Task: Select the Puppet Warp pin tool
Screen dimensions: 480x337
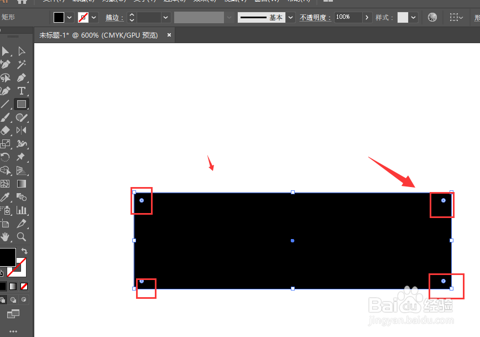Action: coord(21,157)
